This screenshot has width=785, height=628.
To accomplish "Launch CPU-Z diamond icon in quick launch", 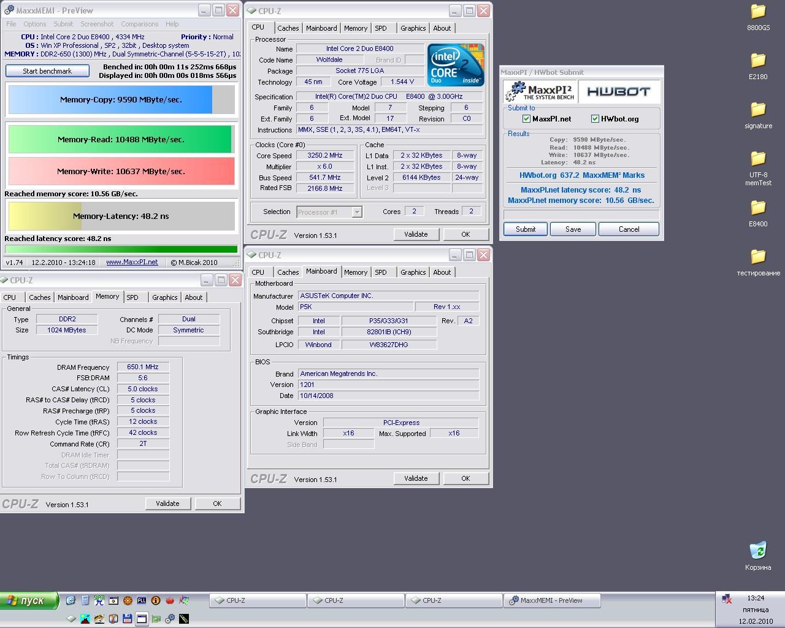I will point(71,619).
